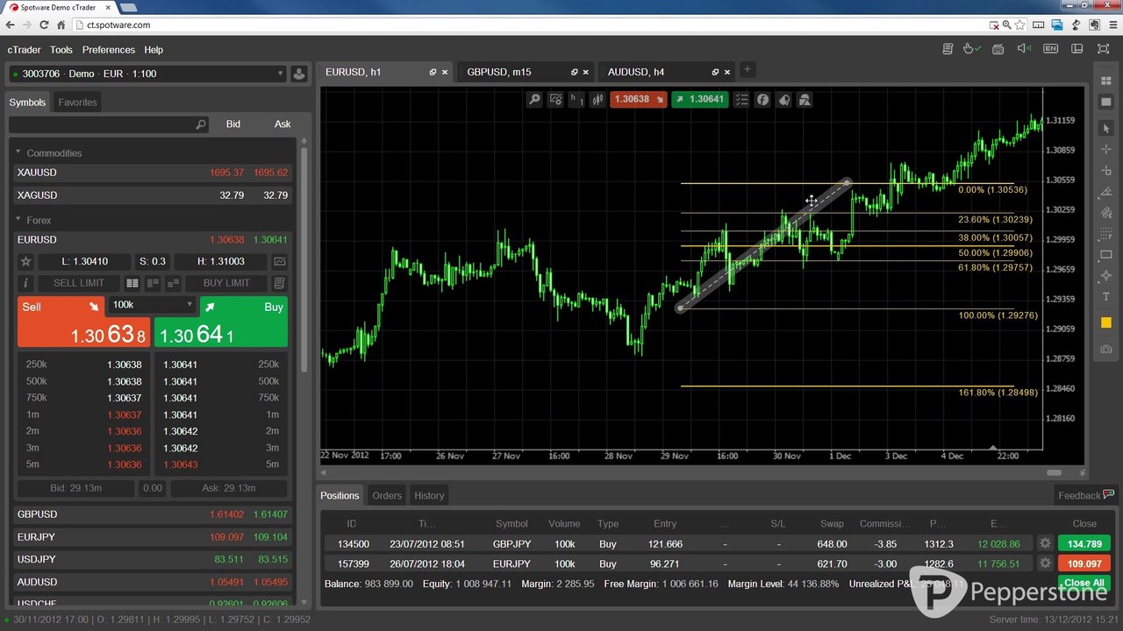The image size is (1123, 631).
Task: Open the chart zoom tool
Action: (534, 100)
